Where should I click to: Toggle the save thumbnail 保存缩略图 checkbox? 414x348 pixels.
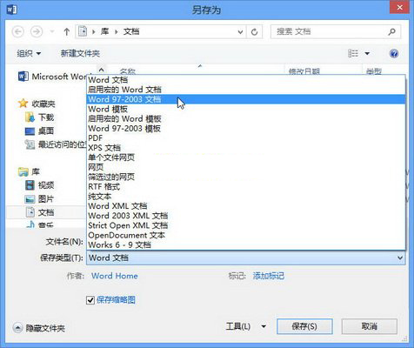[x=90, y=300]
